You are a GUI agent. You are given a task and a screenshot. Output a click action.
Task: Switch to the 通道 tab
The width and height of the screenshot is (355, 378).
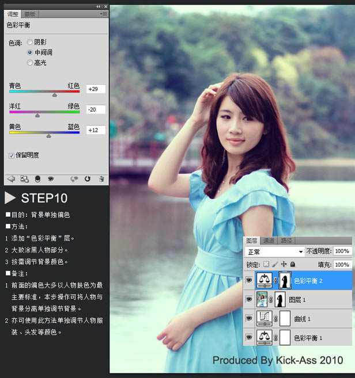coord(268,240)
